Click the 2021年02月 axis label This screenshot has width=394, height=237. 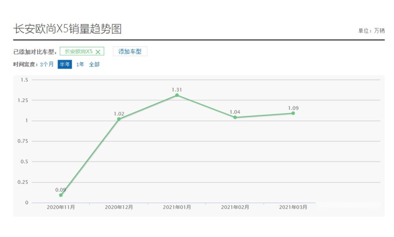pyautogui.click(x=235, y=207)
